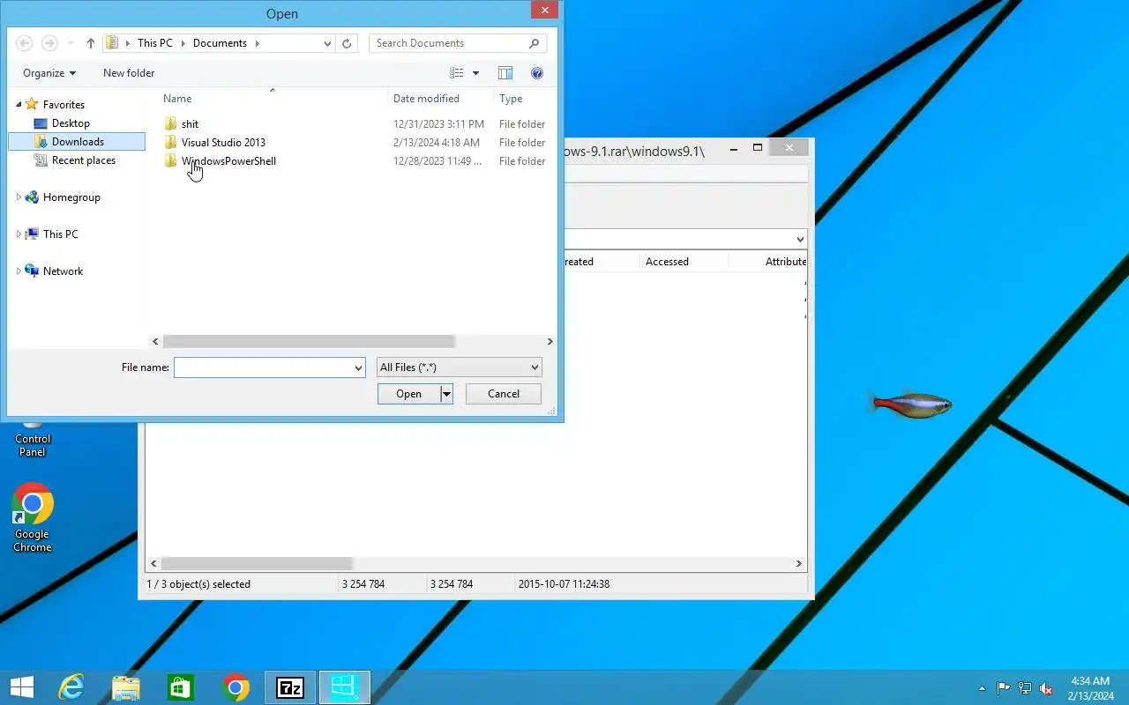Launch Internet Explorer from taskbar

(x=71, y=687)
